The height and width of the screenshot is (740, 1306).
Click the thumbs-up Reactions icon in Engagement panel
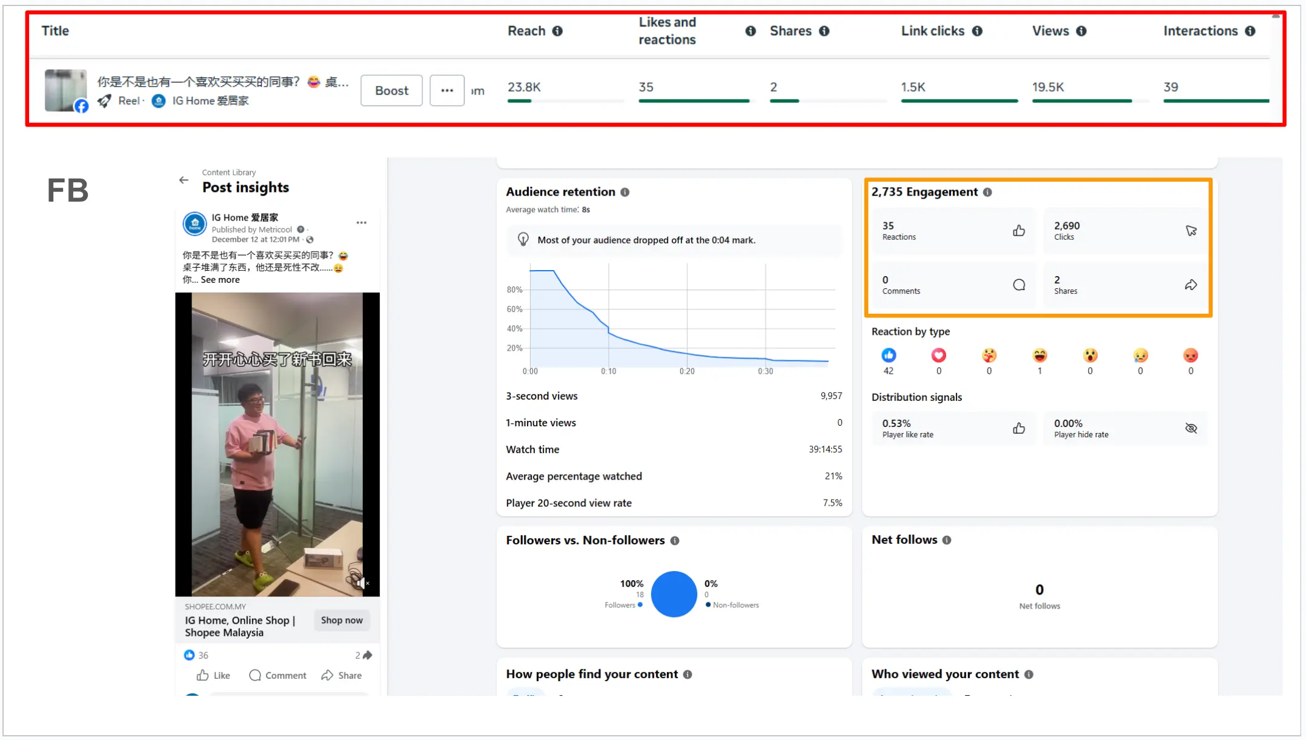pos(1018,231)
